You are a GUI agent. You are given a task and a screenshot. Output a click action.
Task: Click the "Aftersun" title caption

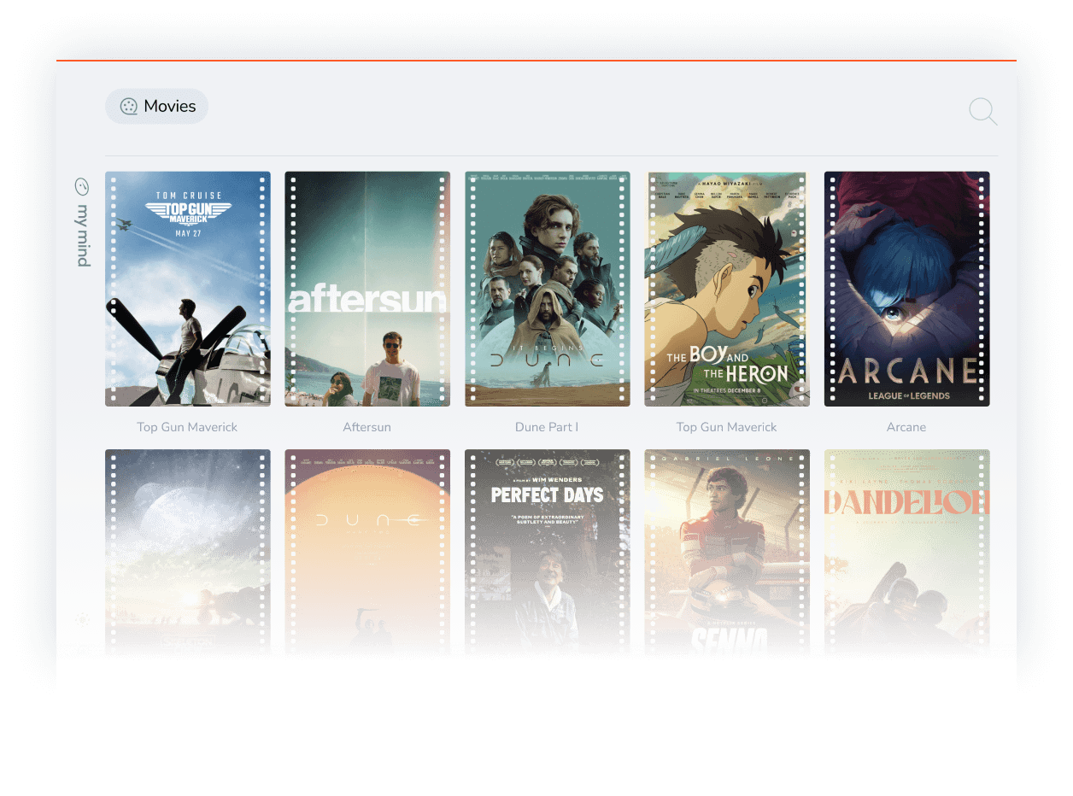click(366, 426)
